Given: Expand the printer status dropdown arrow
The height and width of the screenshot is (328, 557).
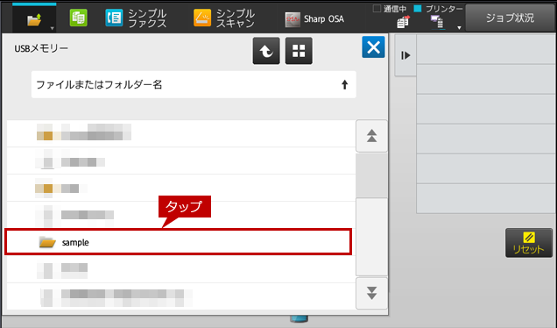Looking at the screenshot, I should 459,28.
